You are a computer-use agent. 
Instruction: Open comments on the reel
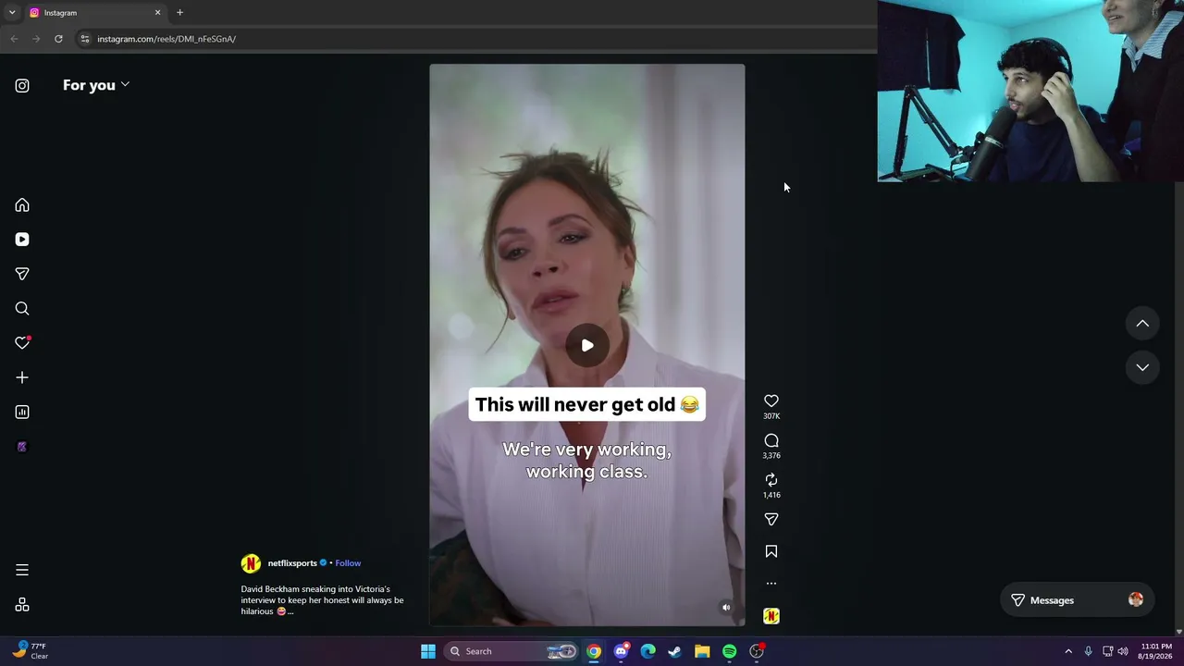(771, 440)
